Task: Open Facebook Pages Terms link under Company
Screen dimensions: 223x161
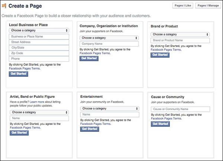Action: (94, 53)
